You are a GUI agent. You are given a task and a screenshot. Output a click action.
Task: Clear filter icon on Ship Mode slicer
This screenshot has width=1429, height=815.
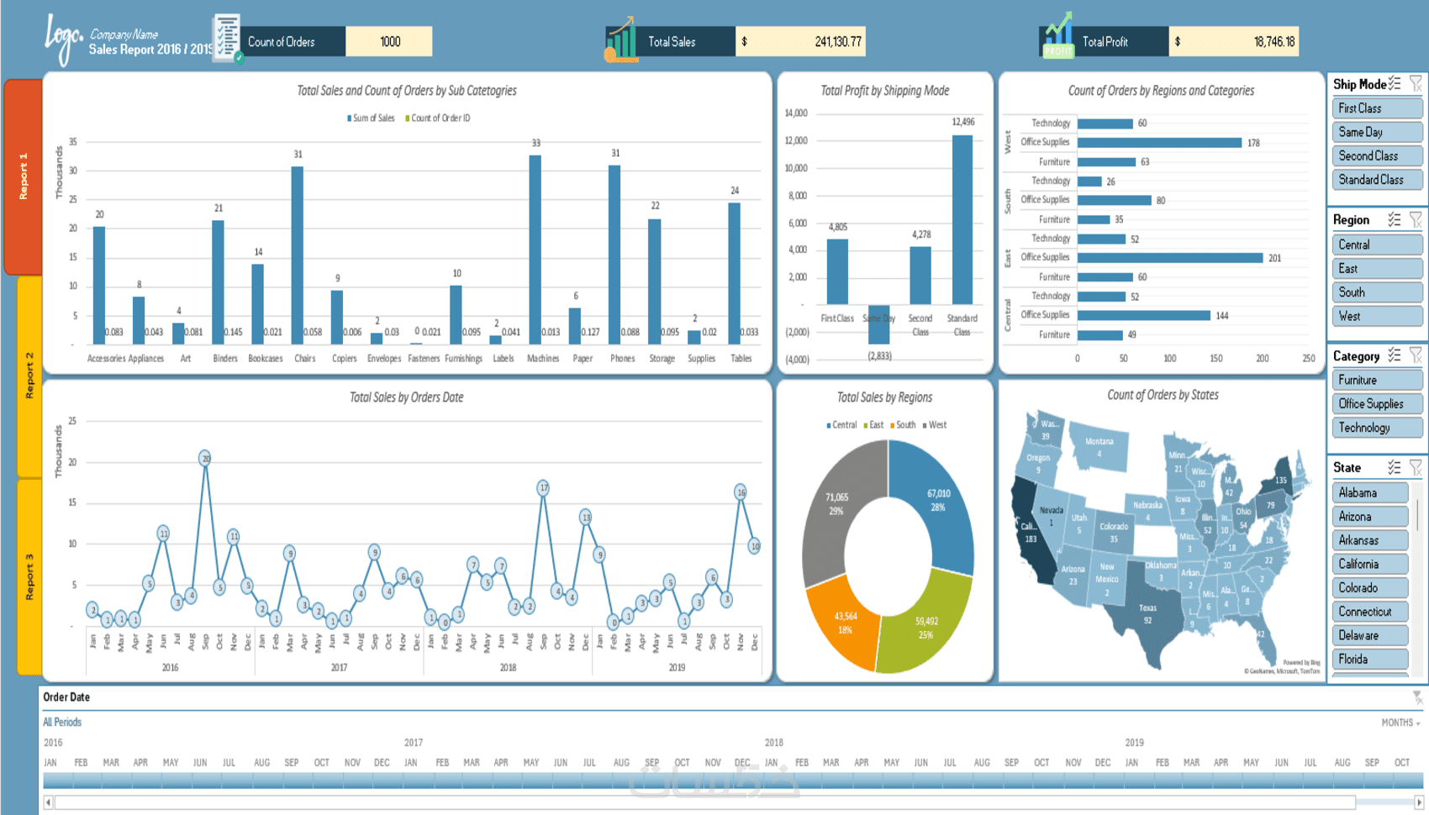tap(1416, 83)
